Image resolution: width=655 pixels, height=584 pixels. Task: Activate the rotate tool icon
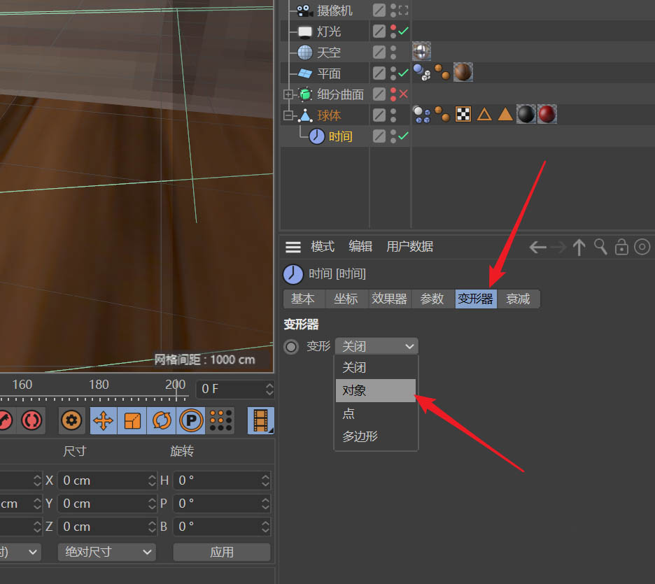point(162,420)
